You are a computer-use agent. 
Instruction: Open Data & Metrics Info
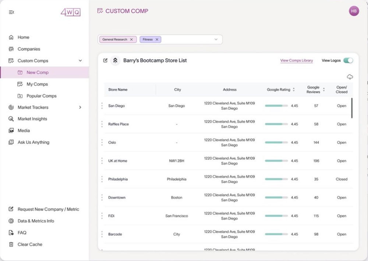pyautogui.click(x=36, y=221)
